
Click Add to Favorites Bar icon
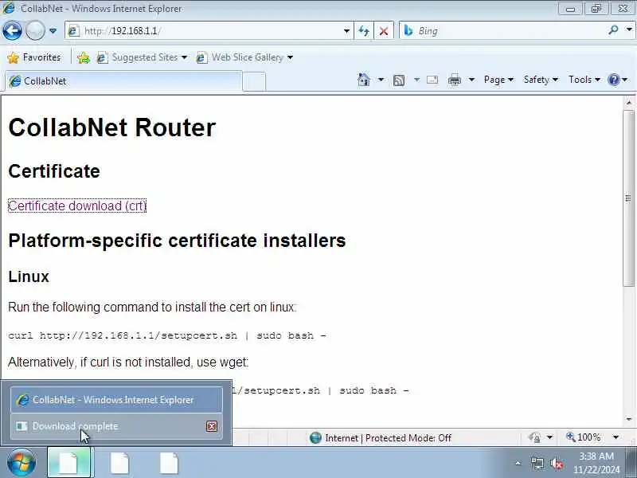tap(84, 57)
